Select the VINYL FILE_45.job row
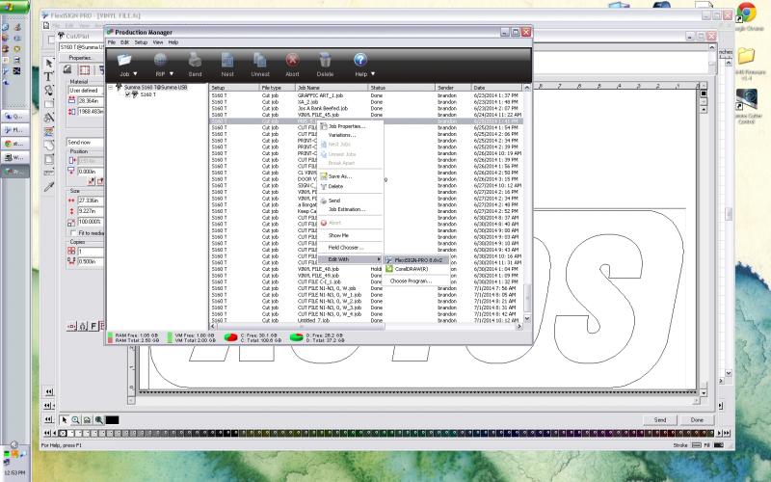Screen dimensions: 771x482 click(366, 115)
